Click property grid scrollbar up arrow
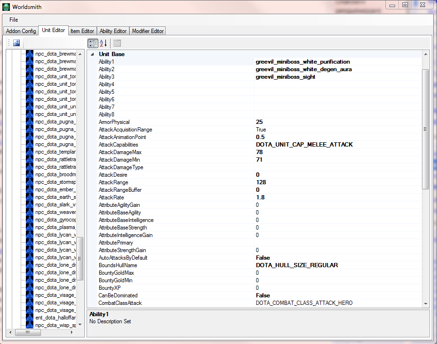 [x=426, y=54]
